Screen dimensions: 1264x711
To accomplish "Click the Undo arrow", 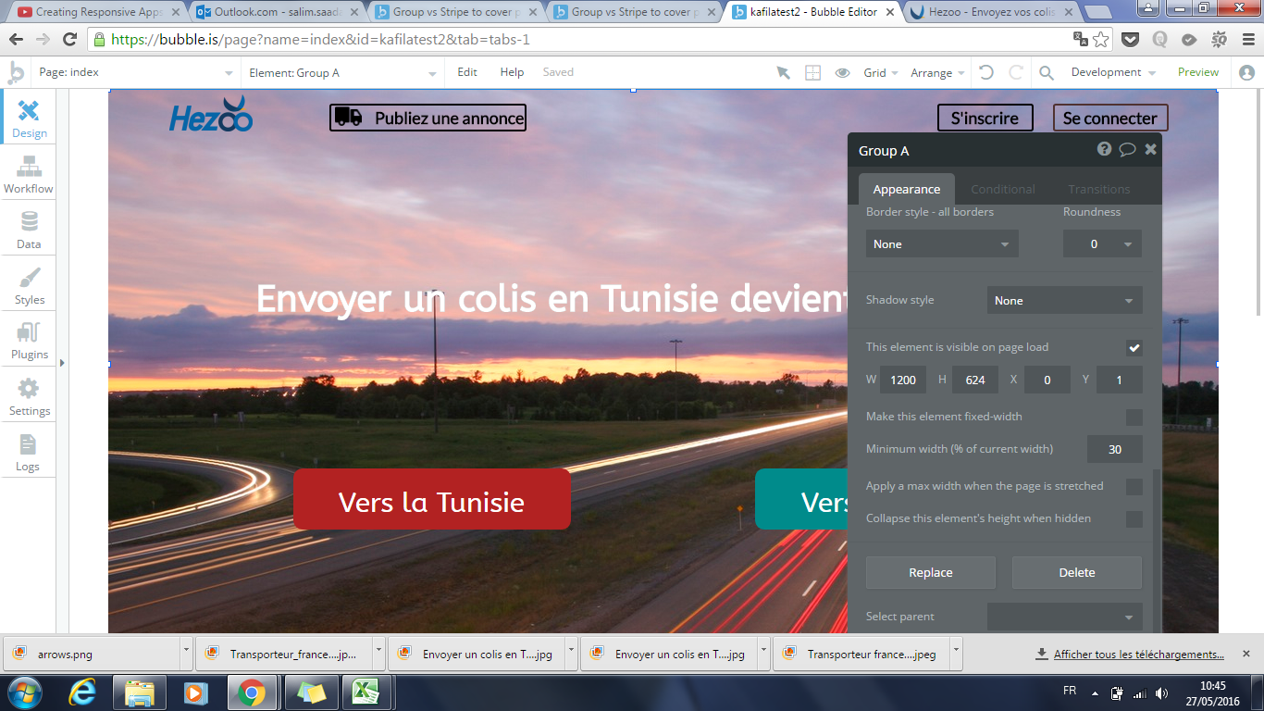I will (986, 72).
